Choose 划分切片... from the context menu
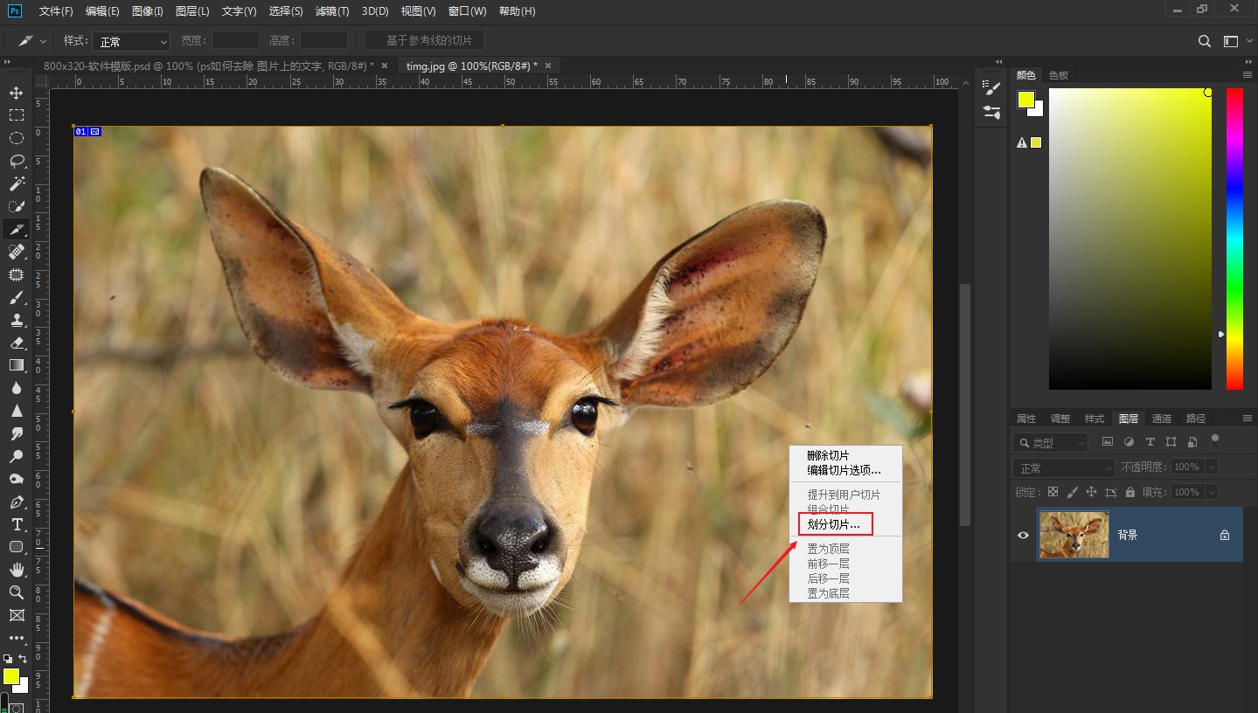Image resolution: width=1258 pixels, height=713 pixels. (833, 524)
